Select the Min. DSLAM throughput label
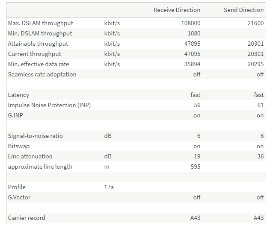Viewport: 270px width, 228px height. [40, 33]
